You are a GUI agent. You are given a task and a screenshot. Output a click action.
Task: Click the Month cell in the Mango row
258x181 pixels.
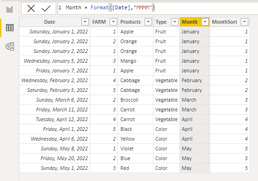click(195, 61)
